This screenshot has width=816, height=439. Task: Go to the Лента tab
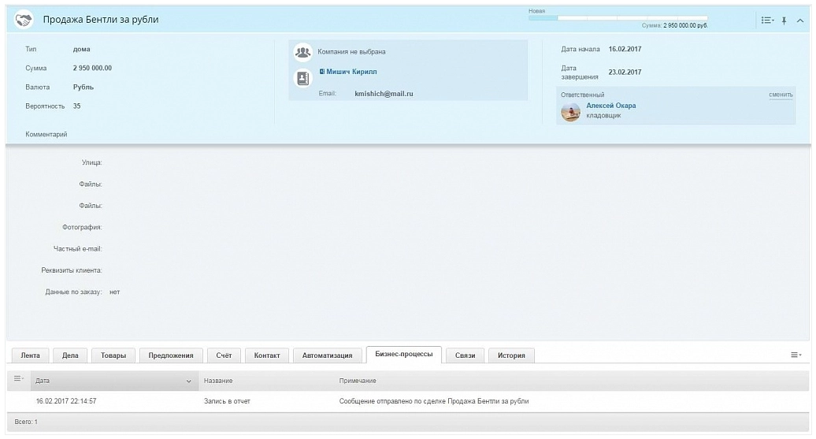point(30,355)
